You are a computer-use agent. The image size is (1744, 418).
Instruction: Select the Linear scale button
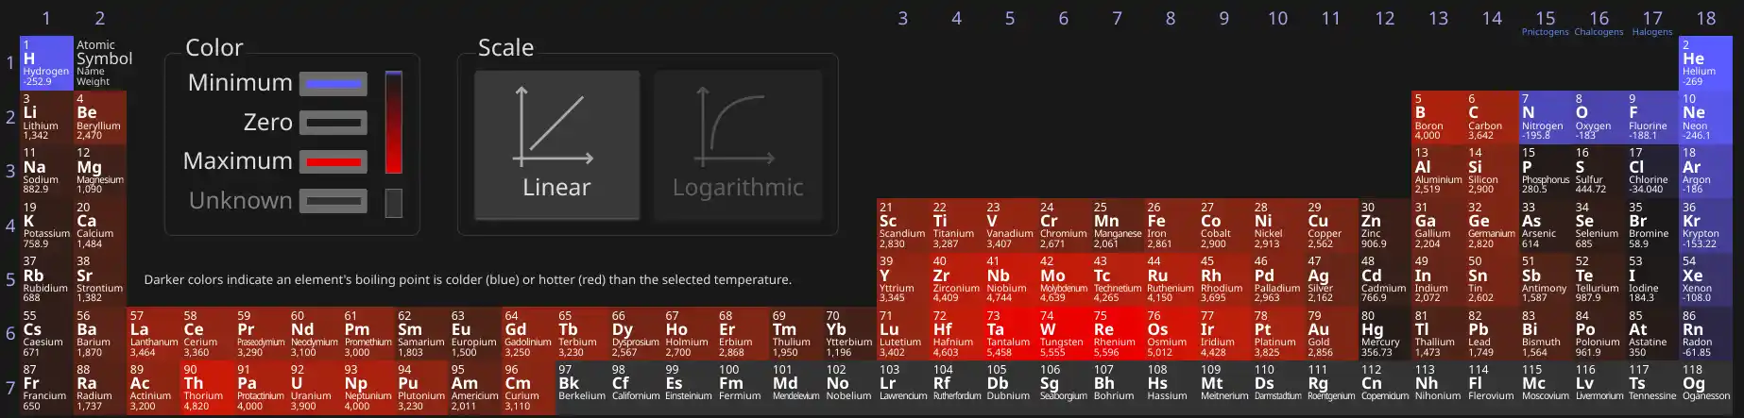[556, 144]
